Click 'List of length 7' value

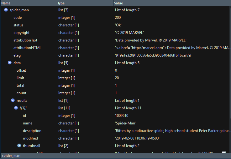(127, 10)
